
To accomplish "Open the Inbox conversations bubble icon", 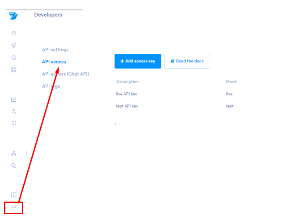I will 14,165.
